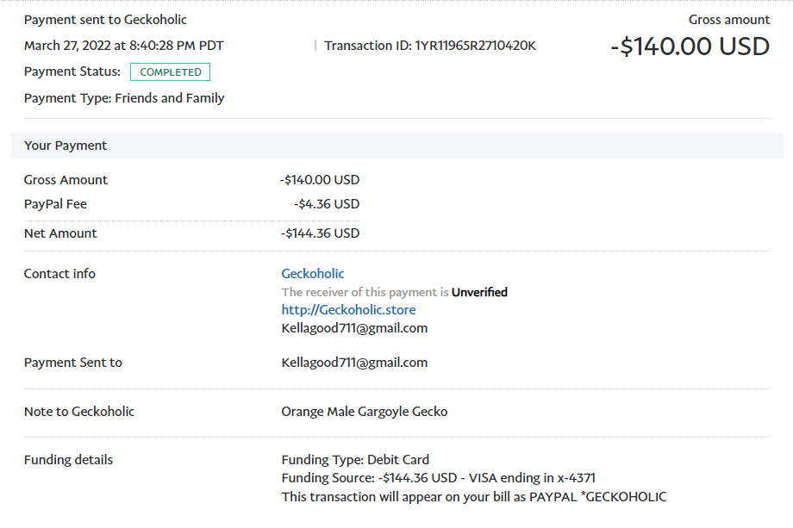Screen dimensions: 793x528
Task: Click the Funding details label
Action: click(68, 460)
